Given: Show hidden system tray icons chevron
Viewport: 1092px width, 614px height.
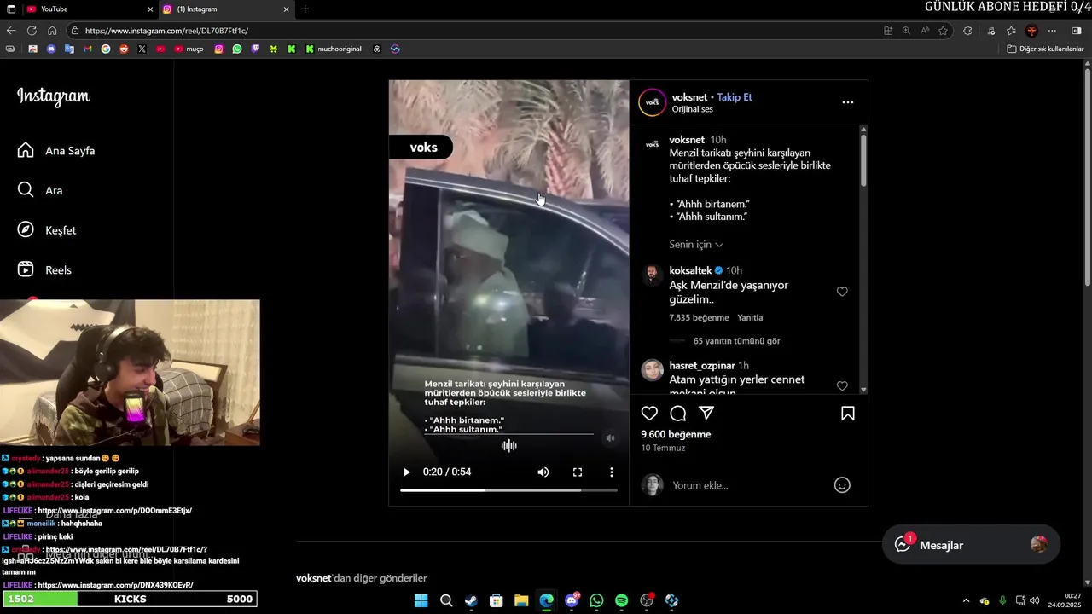Looking at the screenshot, I should click(966, 600).
